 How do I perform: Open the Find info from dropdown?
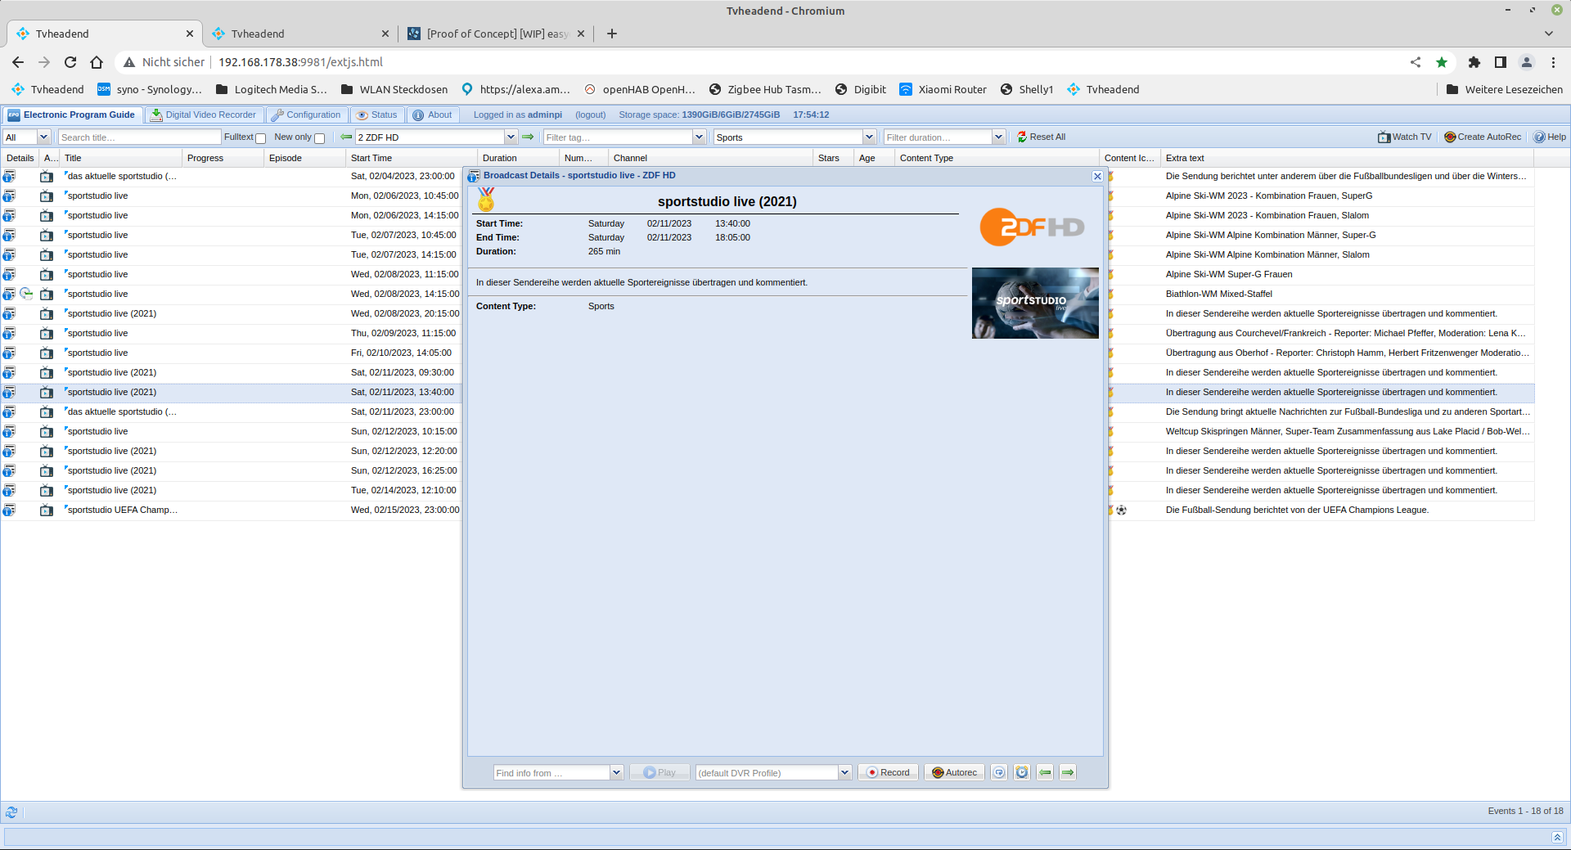pos(616,773)
